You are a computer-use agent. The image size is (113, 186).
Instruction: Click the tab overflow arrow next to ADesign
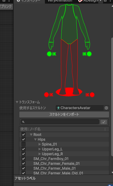(x=101, y=1)
